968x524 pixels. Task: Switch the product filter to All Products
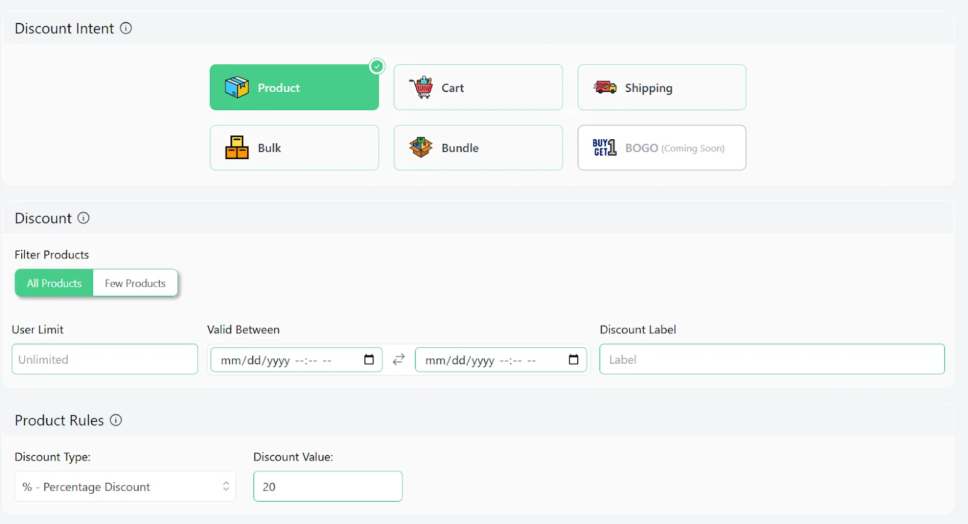pyautogui.click(x=54, y=283)
